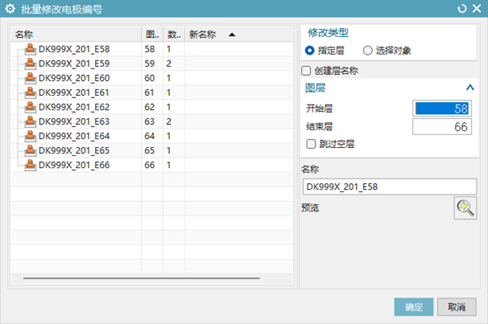The height and width of the screenshot is (324, 488).
Task: Collapse the 图层 section chevron
Action: click(470, 88)
